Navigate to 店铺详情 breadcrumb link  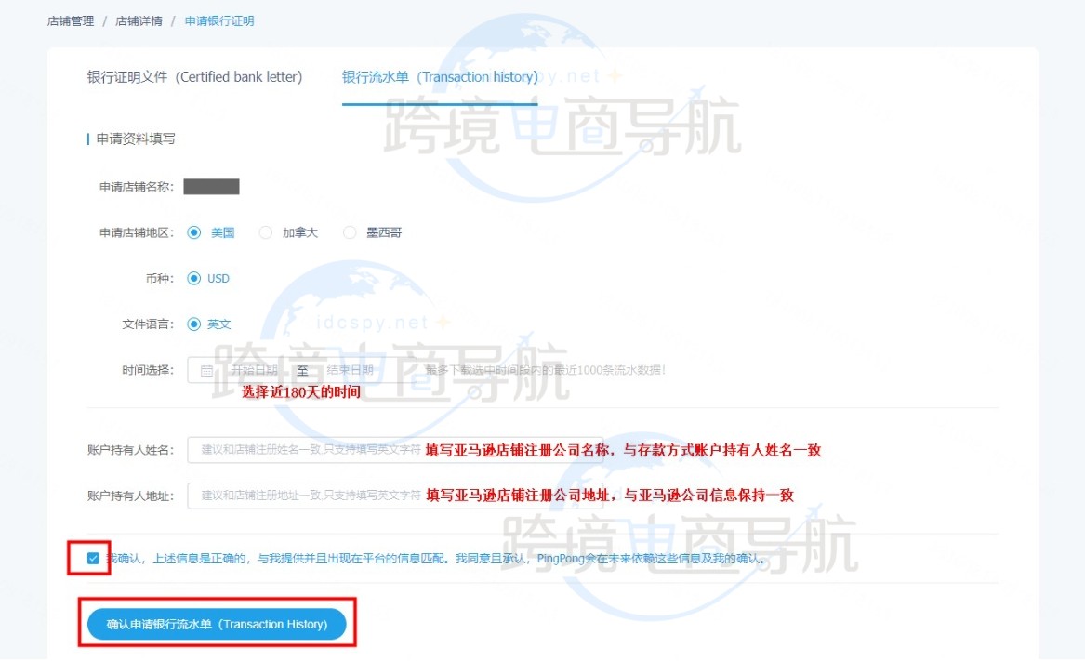(x=139, y=20)
